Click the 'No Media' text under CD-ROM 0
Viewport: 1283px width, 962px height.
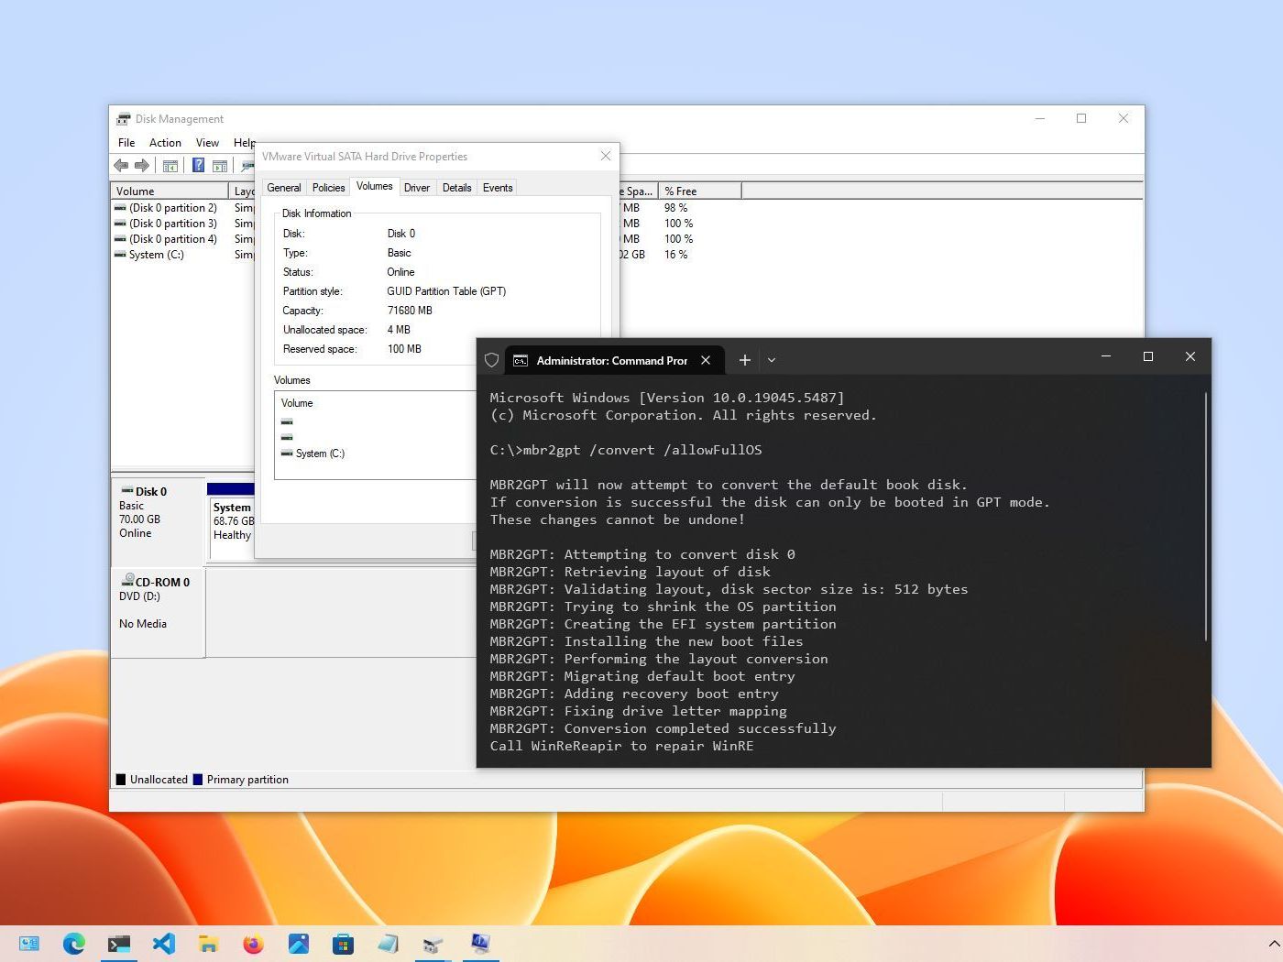coord(143,624)
